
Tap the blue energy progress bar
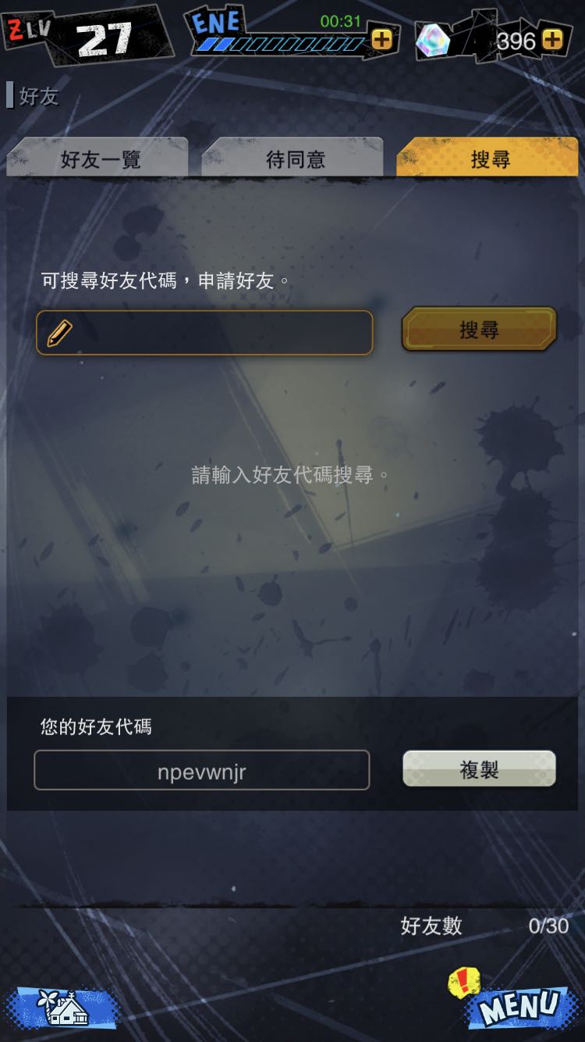[281, 45]
